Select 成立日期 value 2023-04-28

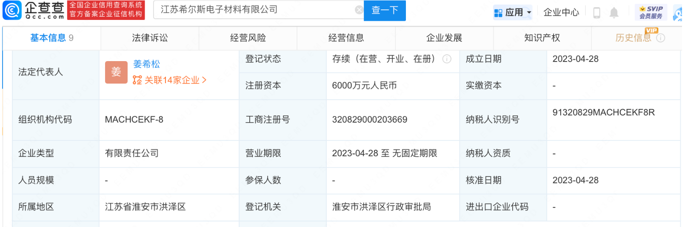(575, 59)
